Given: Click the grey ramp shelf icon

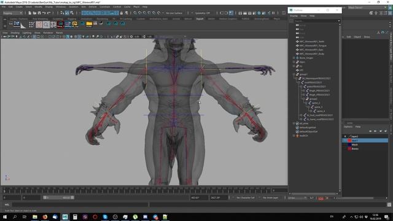Looking at the screenshot, I should [x=23, y=25].
